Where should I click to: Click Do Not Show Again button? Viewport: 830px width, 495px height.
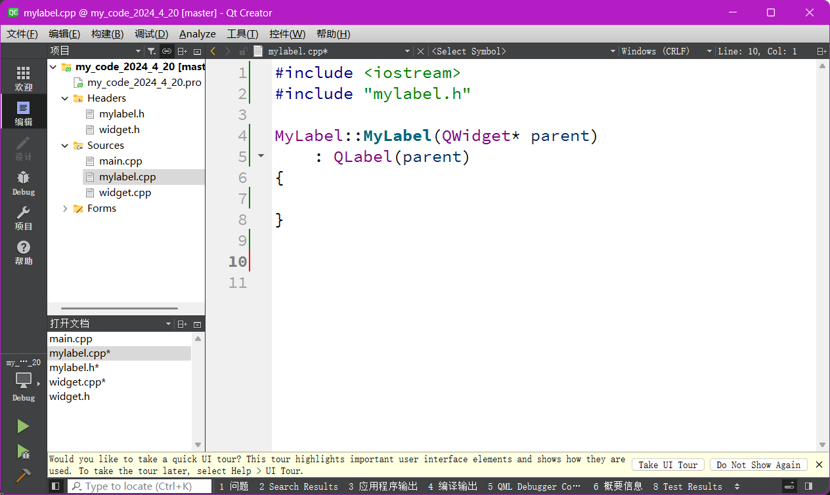(758, 465)
